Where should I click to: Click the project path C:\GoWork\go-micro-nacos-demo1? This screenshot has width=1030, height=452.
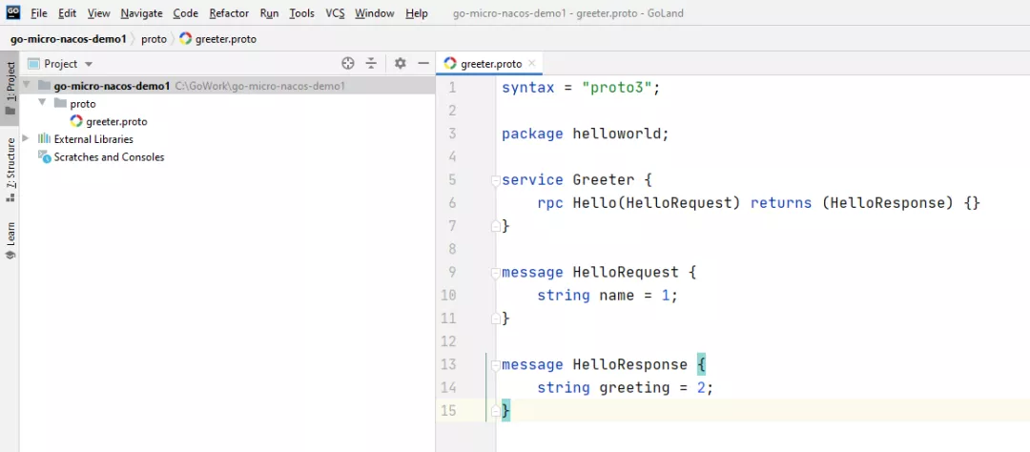tap(260, 86)
